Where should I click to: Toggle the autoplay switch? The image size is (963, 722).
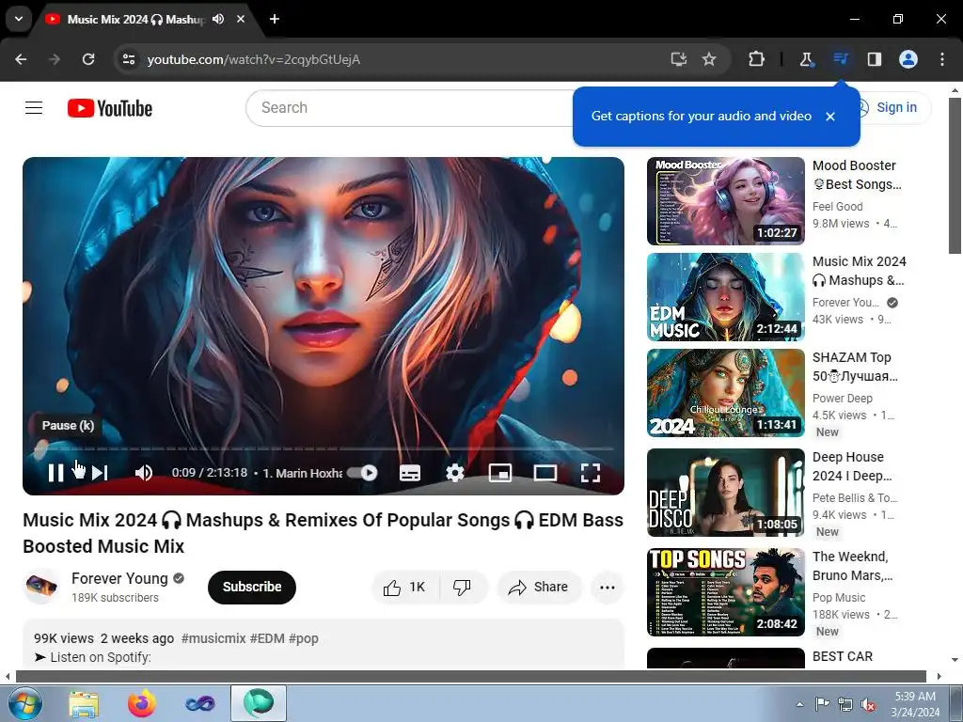point(362,473)
